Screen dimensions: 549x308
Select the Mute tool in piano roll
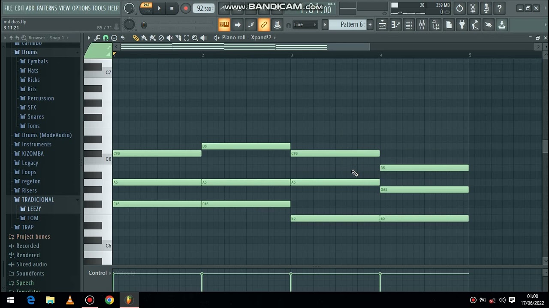tap(170, 38)
